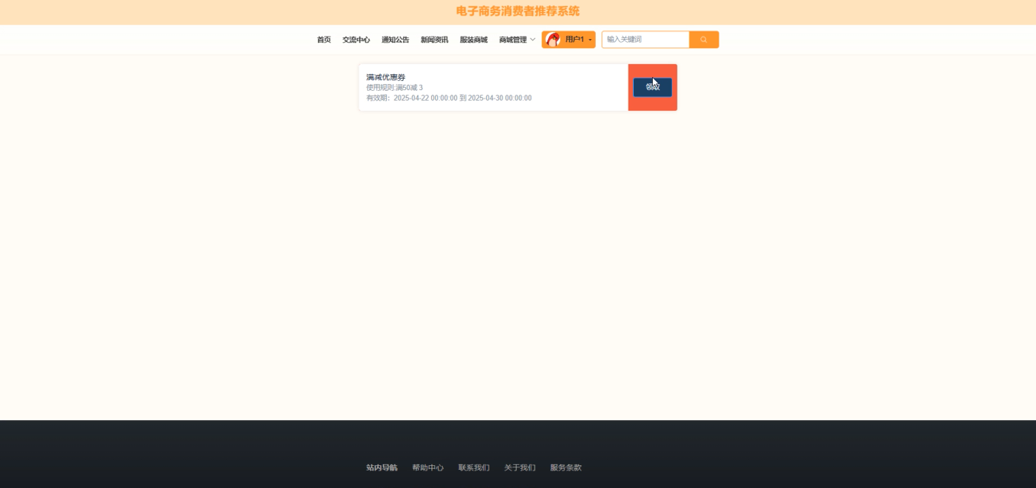Image resolution: width=1036 pixels, height=488 pixels.
Task: Expand the 商城管理 dropdown menu
Action: coord(517,40)
